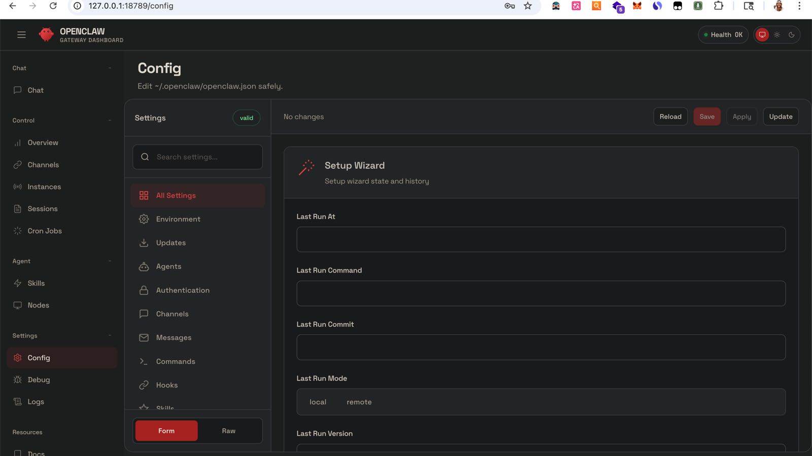The image size is (812, 456).
Task: Switch to Raw config view
Action: coord(228,431)
